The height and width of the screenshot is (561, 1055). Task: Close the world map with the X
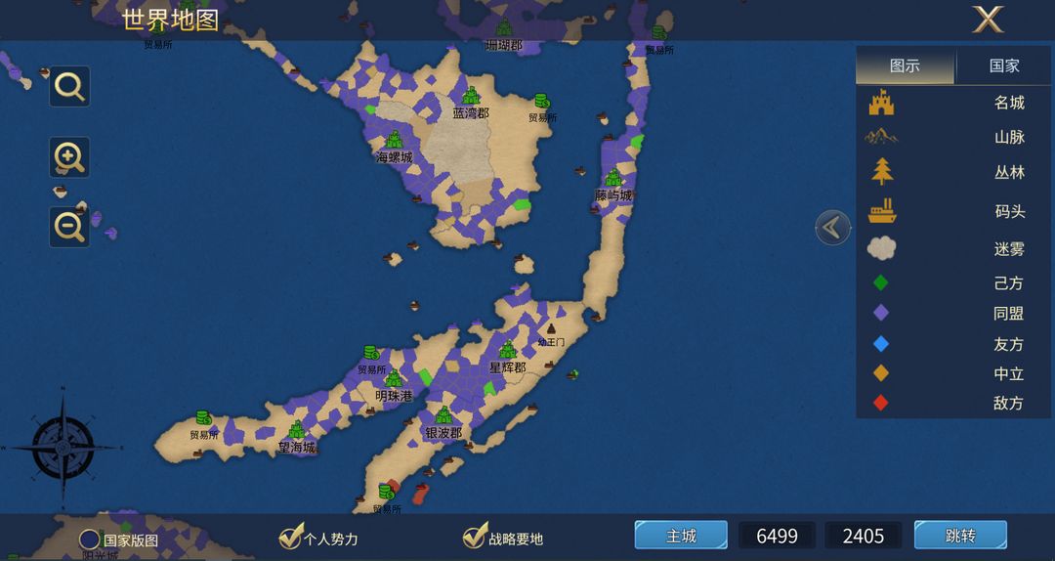(x=988, y=19)
